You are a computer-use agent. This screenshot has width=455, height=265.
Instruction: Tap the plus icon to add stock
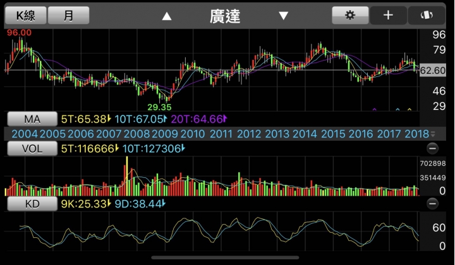click(x=388, y=15)
